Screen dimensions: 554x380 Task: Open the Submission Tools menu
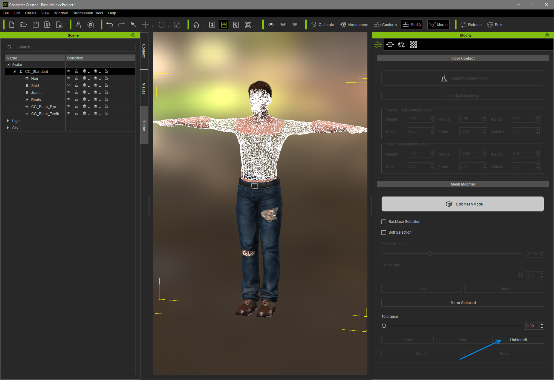88,13
